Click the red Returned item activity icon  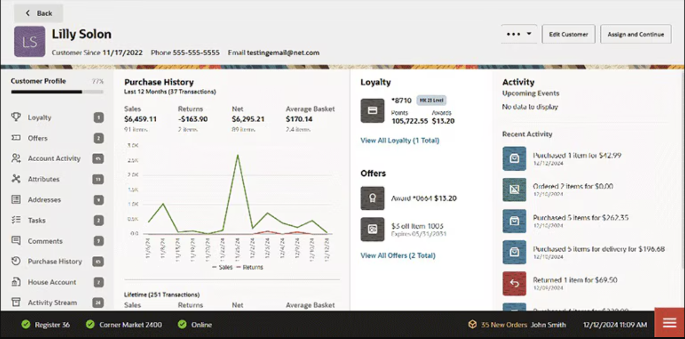click(x=514, y=283)
